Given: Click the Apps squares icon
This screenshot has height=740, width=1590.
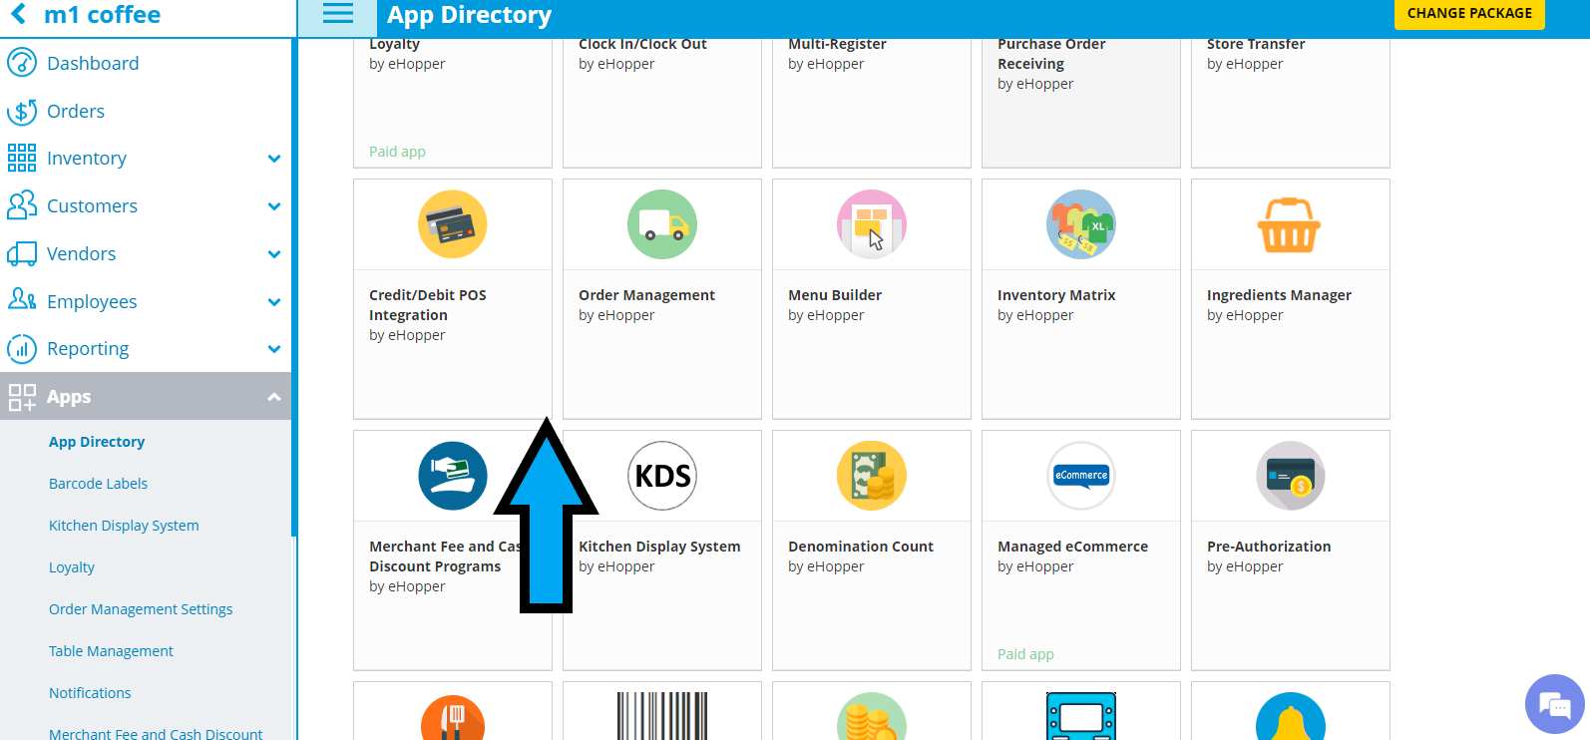Looking at the screenshot, I should click(22, 397).
